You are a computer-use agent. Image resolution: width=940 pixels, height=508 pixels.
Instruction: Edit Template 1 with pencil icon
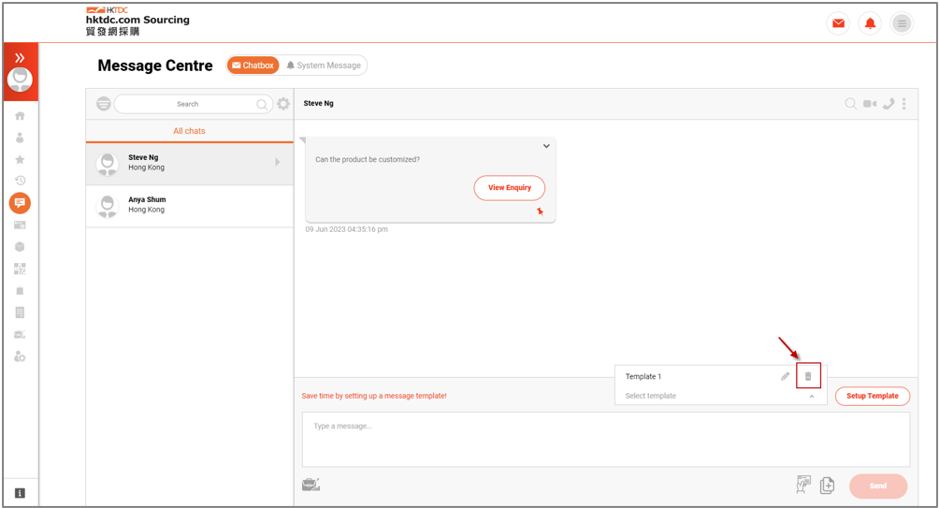coord(785,376)
